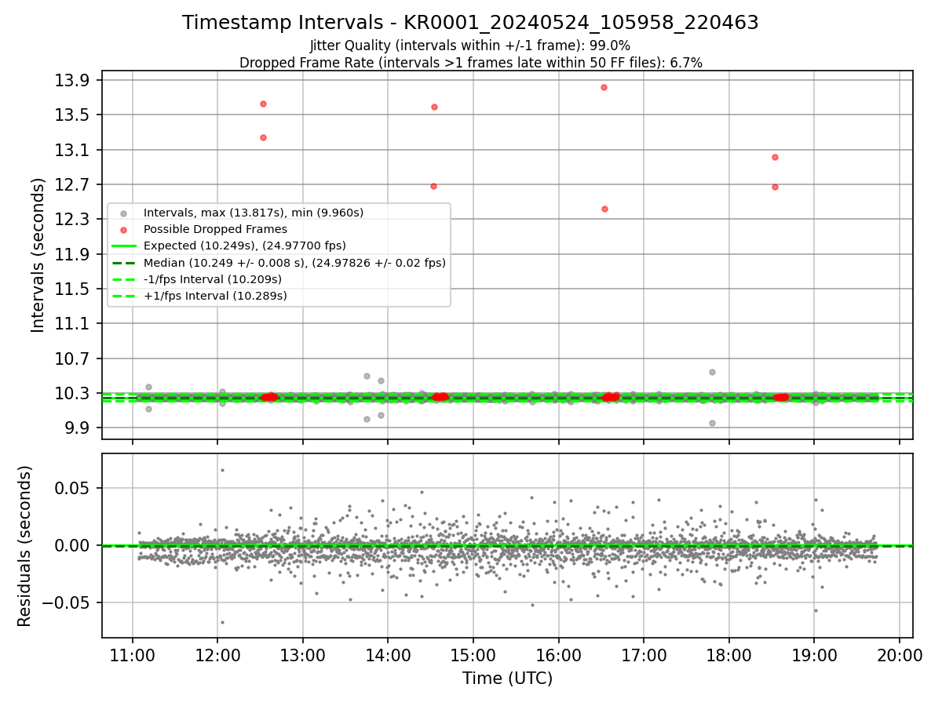Click the residual outlier point above 0.05 near 12:00

click(222, 470)
